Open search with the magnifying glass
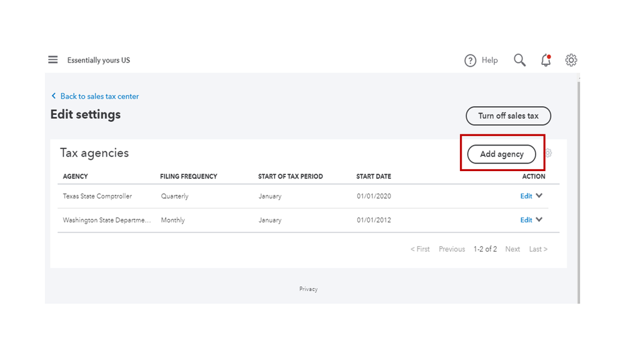Viewport: 625px width, 351px height. [519, 60]
